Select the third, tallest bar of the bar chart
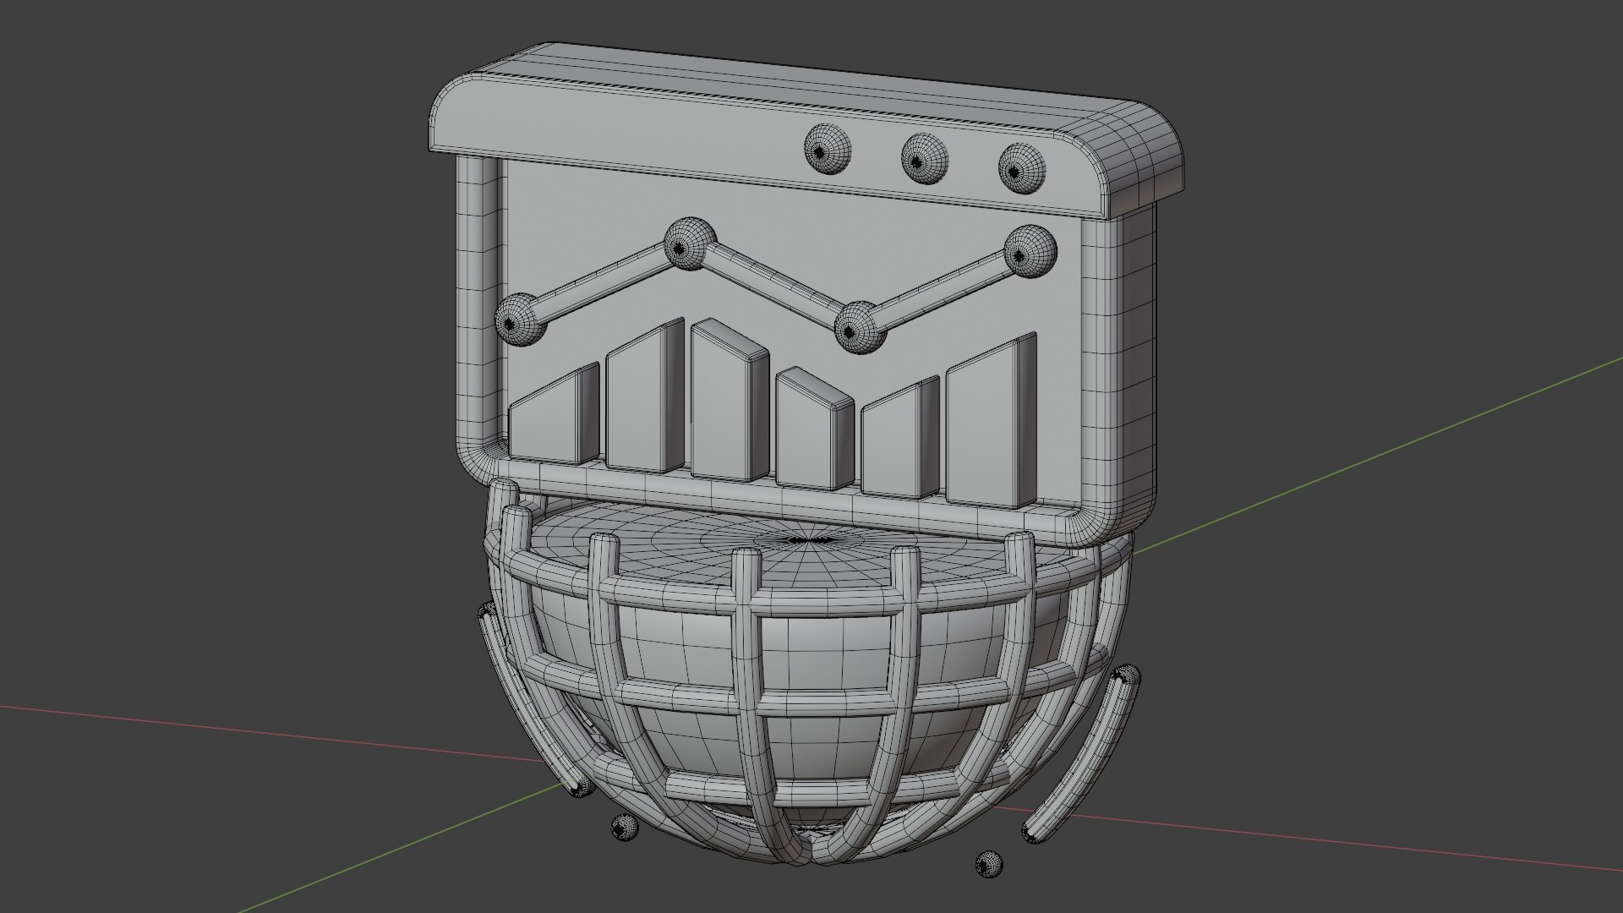The width and height of the screenshot is (1623, 913). point(729,401)
